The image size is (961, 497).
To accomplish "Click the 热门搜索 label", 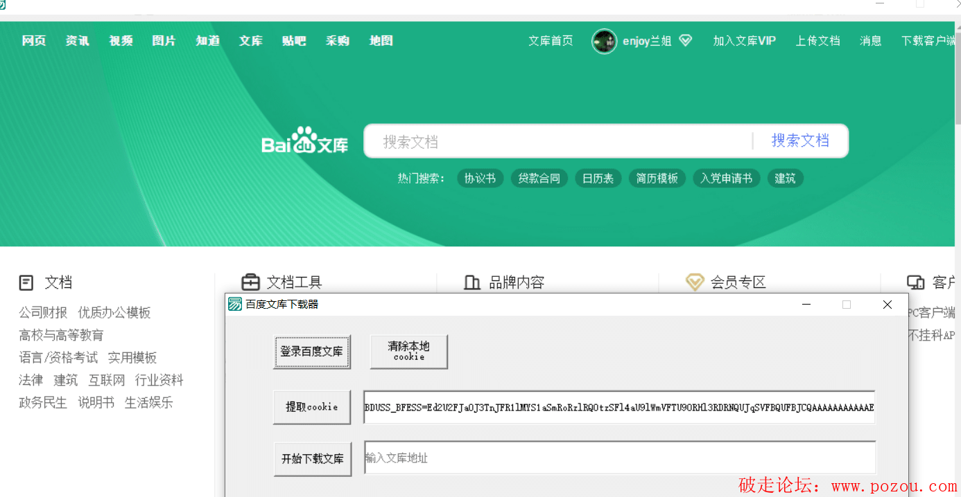I will [x=422, y=179].
